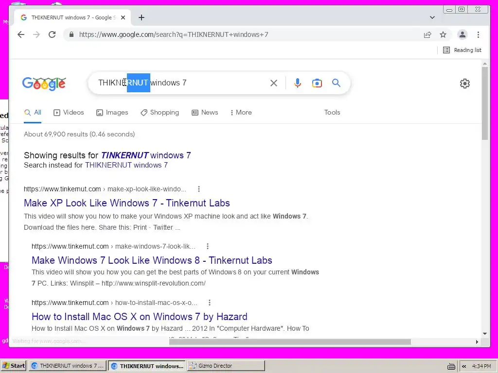
Task: Submit search with the magnifying glass icon
Action: coord(337,83)
